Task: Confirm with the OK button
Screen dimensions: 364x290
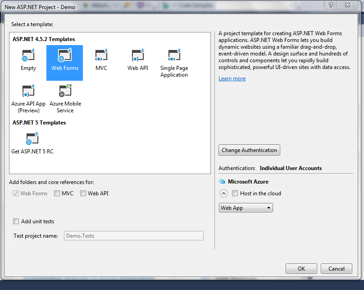Action: click(x=301, y=269)
